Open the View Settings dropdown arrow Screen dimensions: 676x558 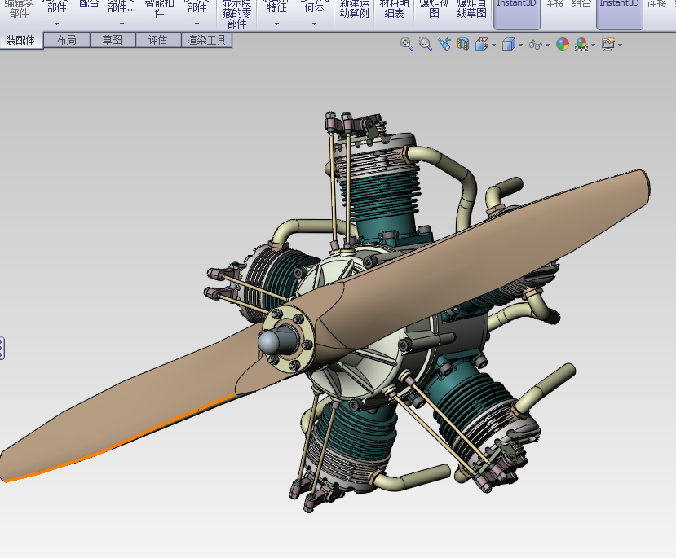click(x=620, y=45)
